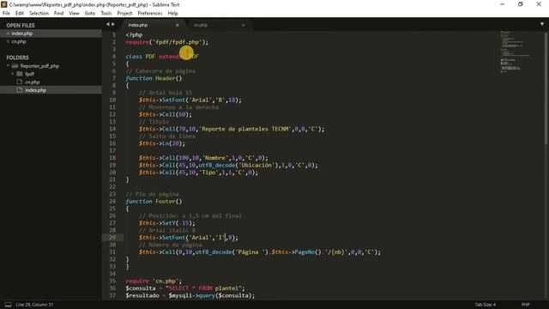Click 'function Footer()' code line
The width and height of the screenshot is (549, 309).
[154, 201]
